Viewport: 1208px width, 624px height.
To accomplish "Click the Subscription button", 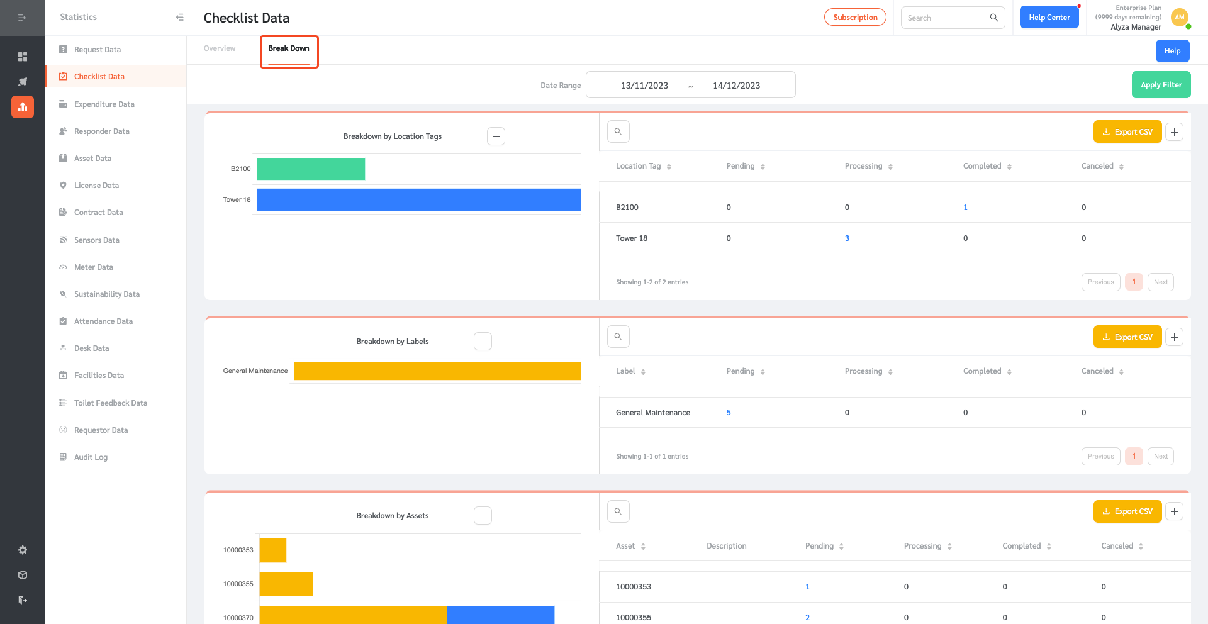I will tap(855, 18).
